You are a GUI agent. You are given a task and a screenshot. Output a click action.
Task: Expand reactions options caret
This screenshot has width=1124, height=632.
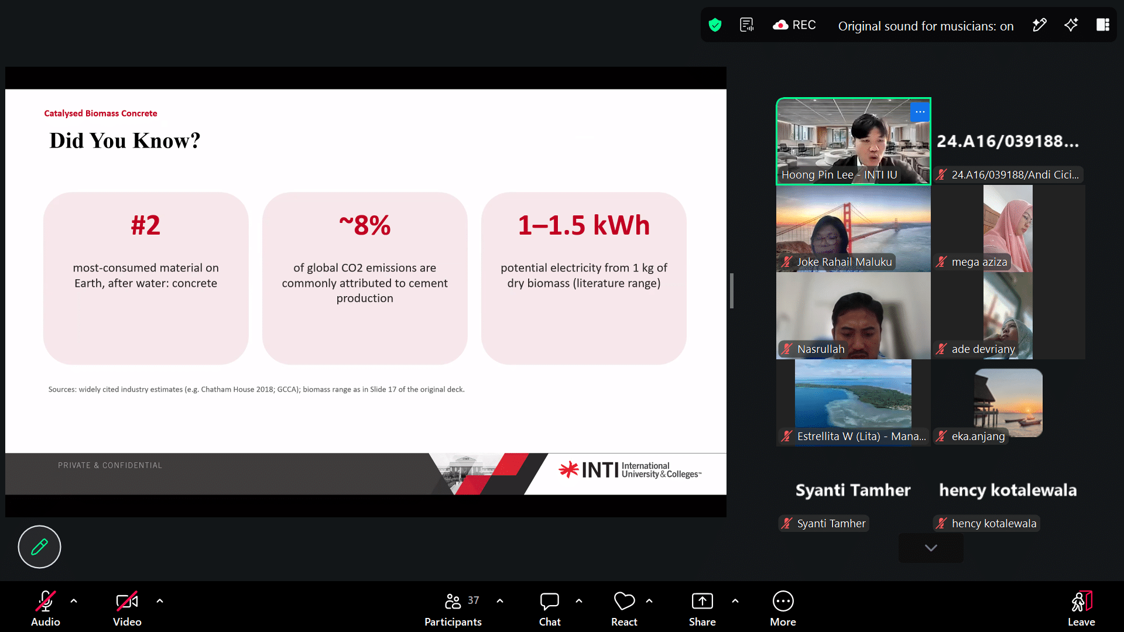coord(649,601)
